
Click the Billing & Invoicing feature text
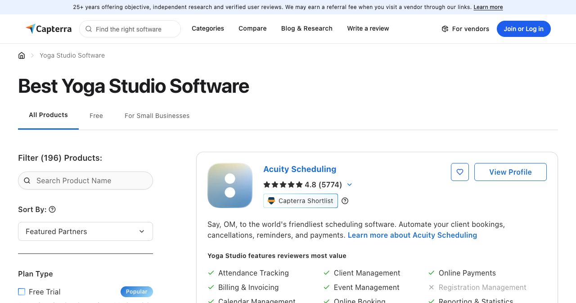coord(248,287)
